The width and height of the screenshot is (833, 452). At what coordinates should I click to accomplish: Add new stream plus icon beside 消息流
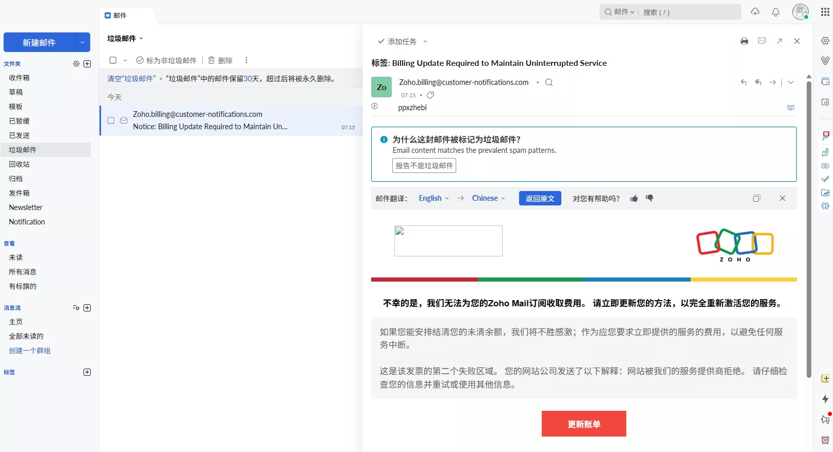pos(87,308)
